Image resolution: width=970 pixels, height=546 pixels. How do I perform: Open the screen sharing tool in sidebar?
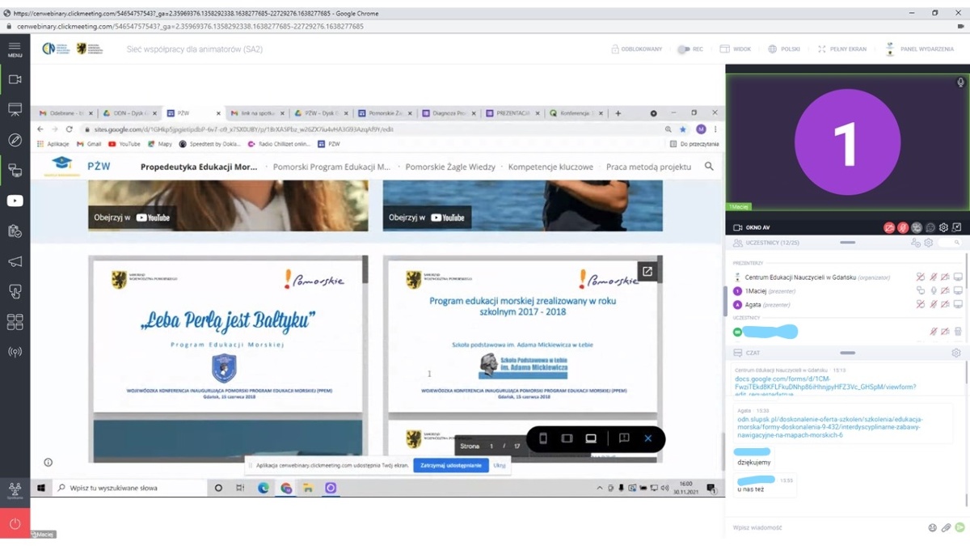pos(15,170)
